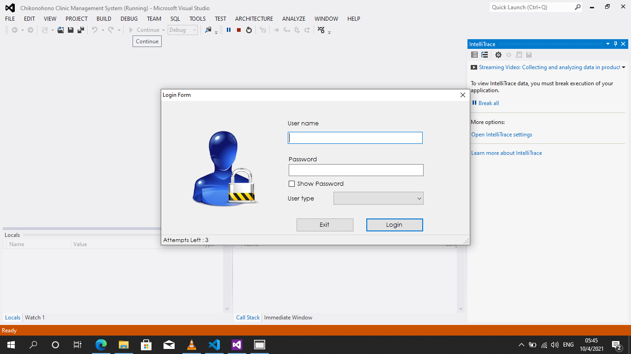Image resolution: width=631 pixels, height=354 pixels.
Task: Stop debugging with red square icon
Action: point(239,30)
